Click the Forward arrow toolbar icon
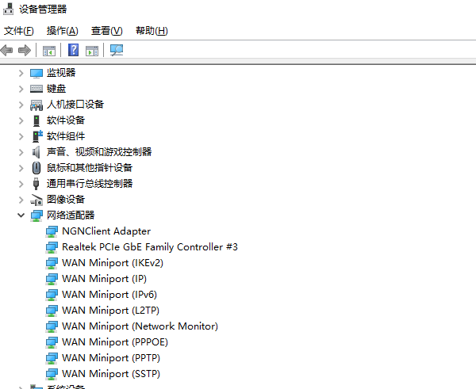Viewport: 476px width, 389px height. point(24,51)
